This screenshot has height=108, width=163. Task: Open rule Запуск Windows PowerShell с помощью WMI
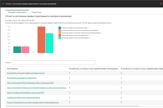(26, 93)
